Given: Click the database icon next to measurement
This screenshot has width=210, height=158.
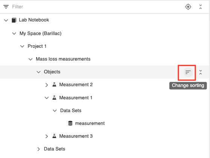Looking at the screenshot, I should click(x=70, y=123).
